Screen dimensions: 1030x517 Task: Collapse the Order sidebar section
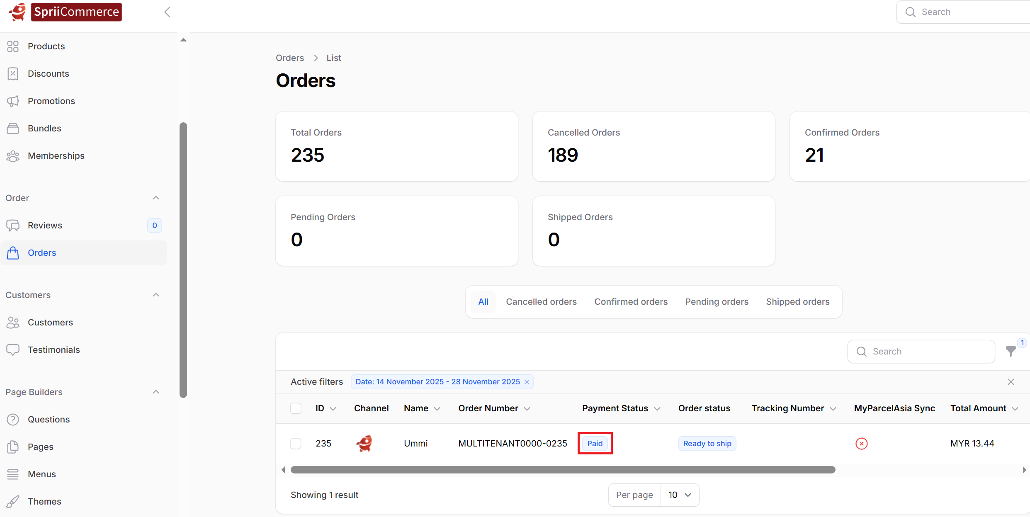156,198
